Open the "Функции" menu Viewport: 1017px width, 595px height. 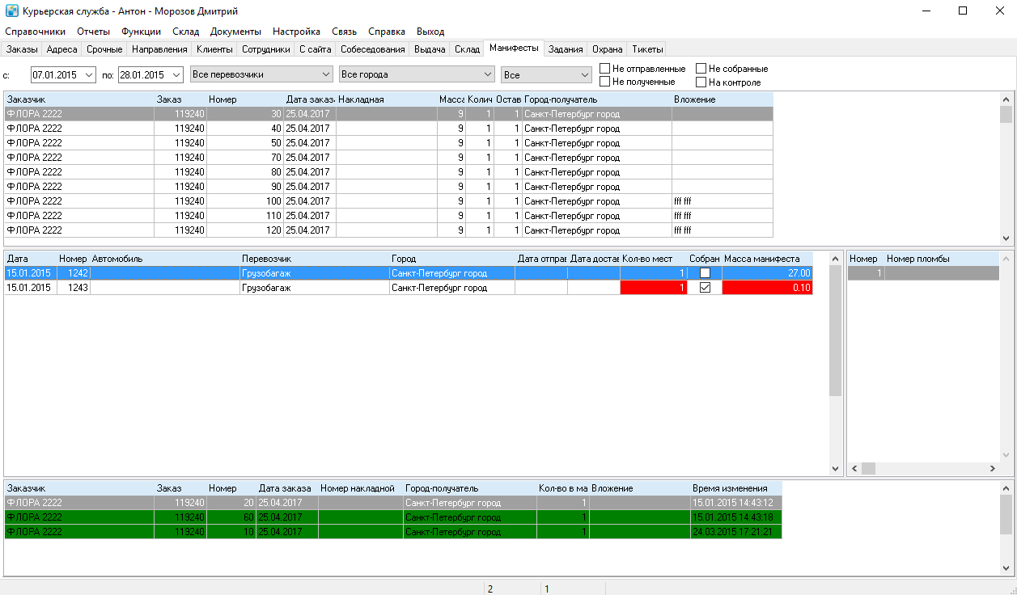(141, 32)
